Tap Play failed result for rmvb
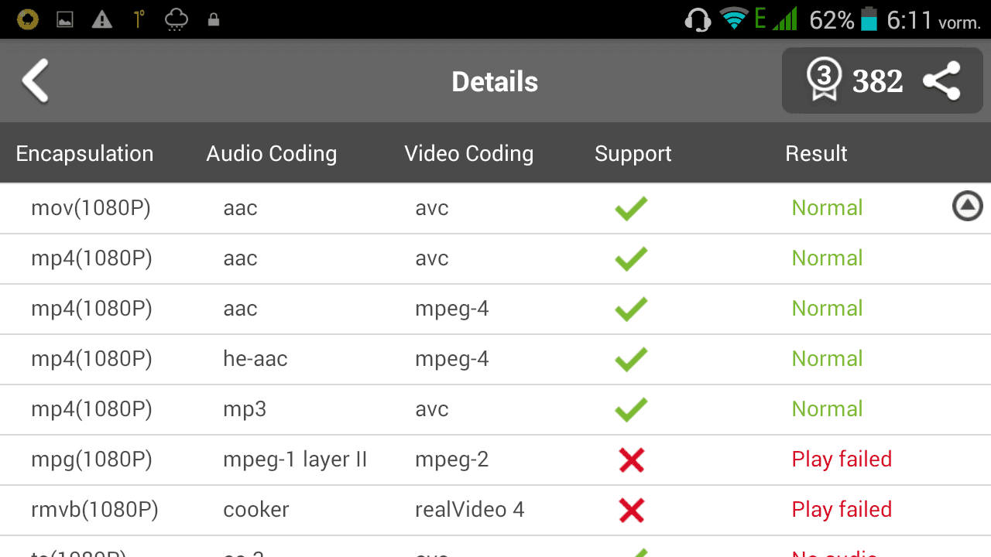The image size is (991, 557). 842,509
